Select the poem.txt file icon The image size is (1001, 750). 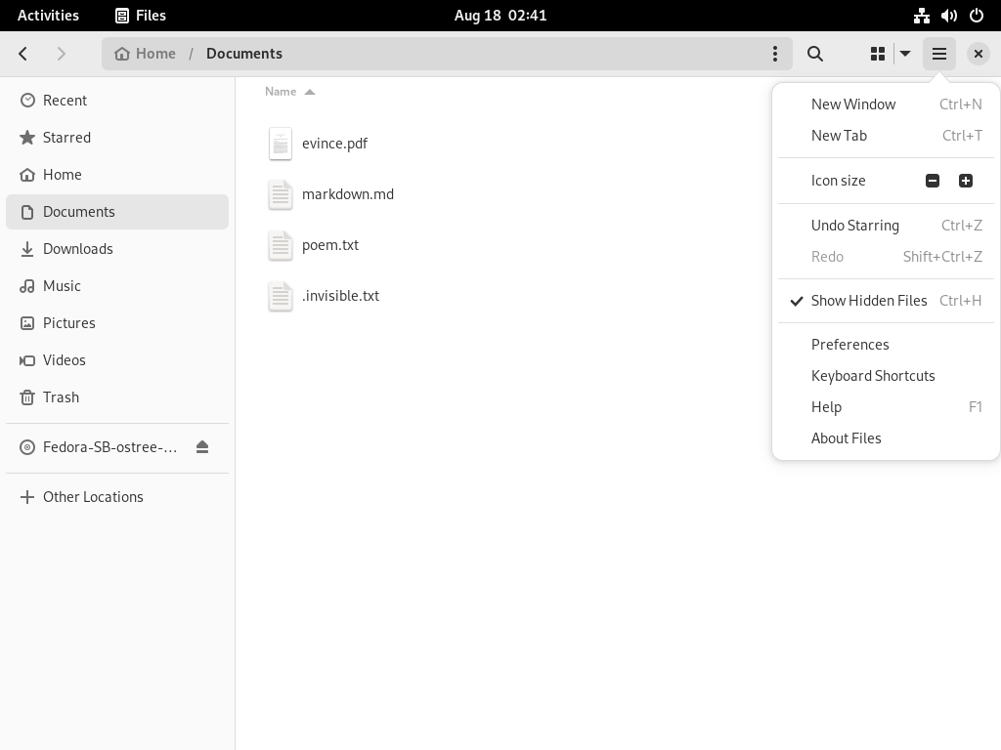tap(281, 245)
